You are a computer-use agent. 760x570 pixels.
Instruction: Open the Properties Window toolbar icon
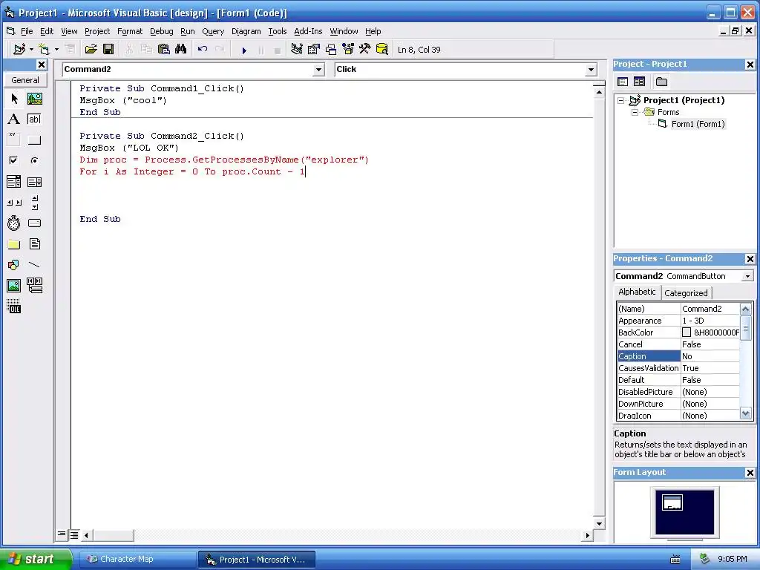tap(314, 49)
